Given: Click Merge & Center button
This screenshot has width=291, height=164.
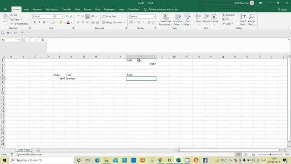Looking at the screenshot, I should point(112,22).
